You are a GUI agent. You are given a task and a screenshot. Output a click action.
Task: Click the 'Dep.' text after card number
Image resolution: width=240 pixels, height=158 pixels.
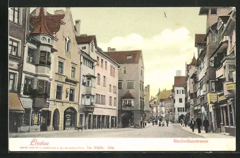pyautogui.click(x=111, y=148)
